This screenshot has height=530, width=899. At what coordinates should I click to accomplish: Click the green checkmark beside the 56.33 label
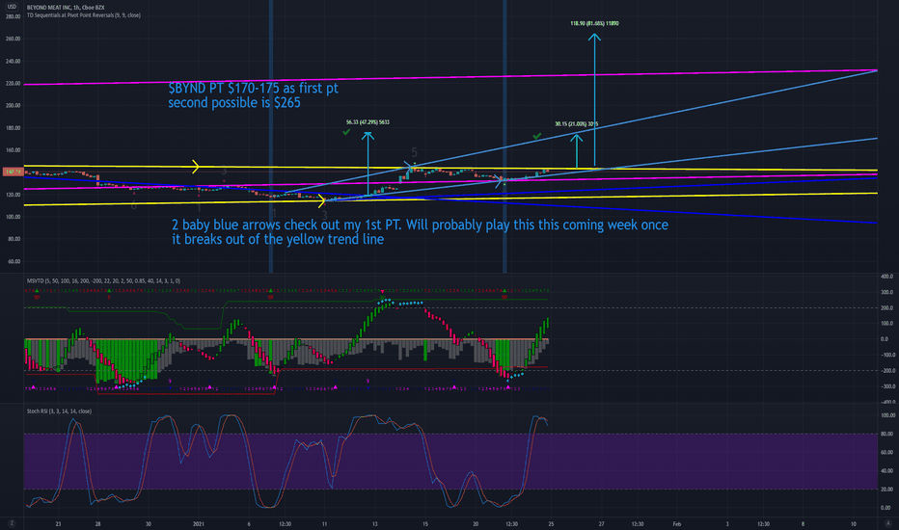[x=346, y=132]
